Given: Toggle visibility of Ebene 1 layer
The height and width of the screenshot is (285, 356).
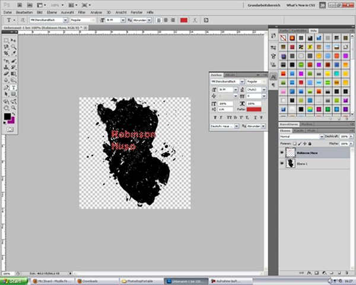Looking at the screenshot, I should pos(281,163).
